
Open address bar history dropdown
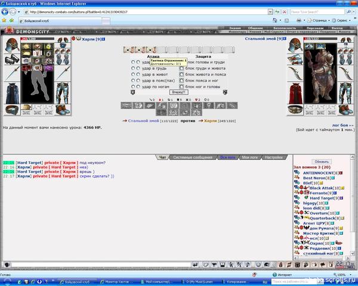270,12
